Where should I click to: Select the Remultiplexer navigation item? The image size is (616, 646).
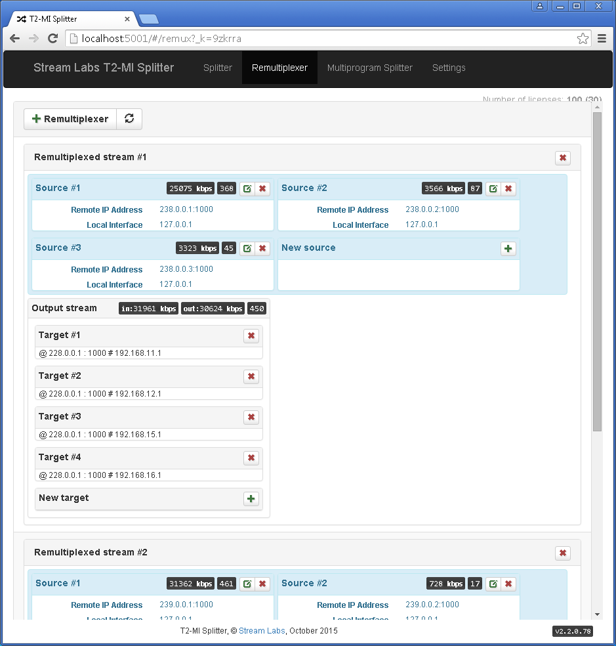pos(279,68)
